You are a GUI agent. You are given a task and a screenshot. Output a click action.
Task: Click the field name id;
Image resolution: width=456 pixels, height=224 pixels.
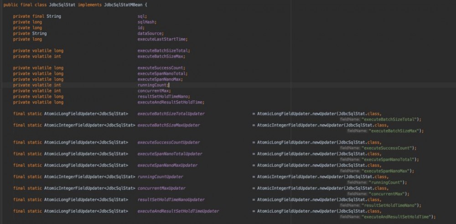[141, 28]
